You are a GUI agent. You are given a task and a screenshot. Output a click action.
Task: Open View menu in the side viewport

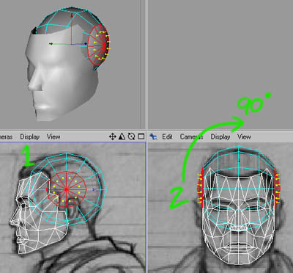pos(53,136)
